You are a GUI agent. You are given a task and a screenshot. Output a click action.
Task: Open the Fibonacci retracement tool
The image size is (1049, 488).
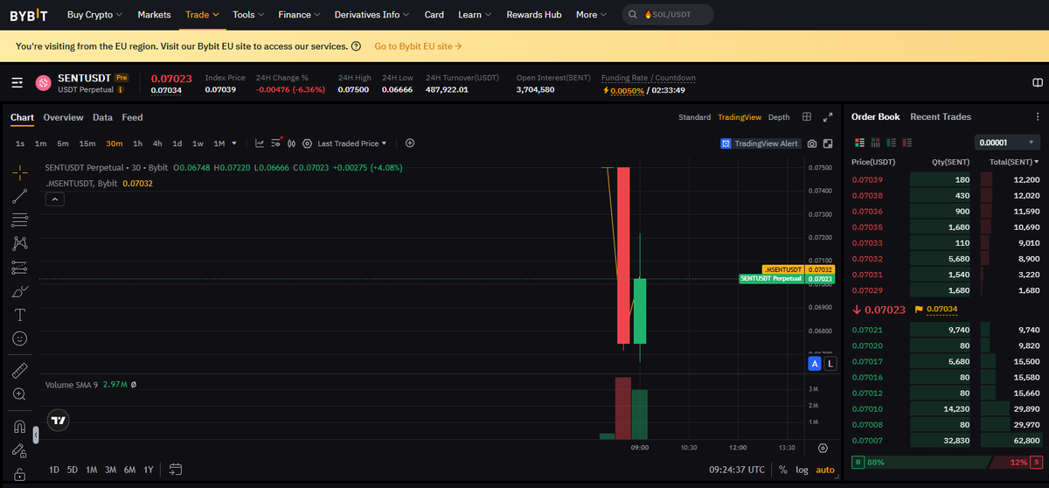19,220
